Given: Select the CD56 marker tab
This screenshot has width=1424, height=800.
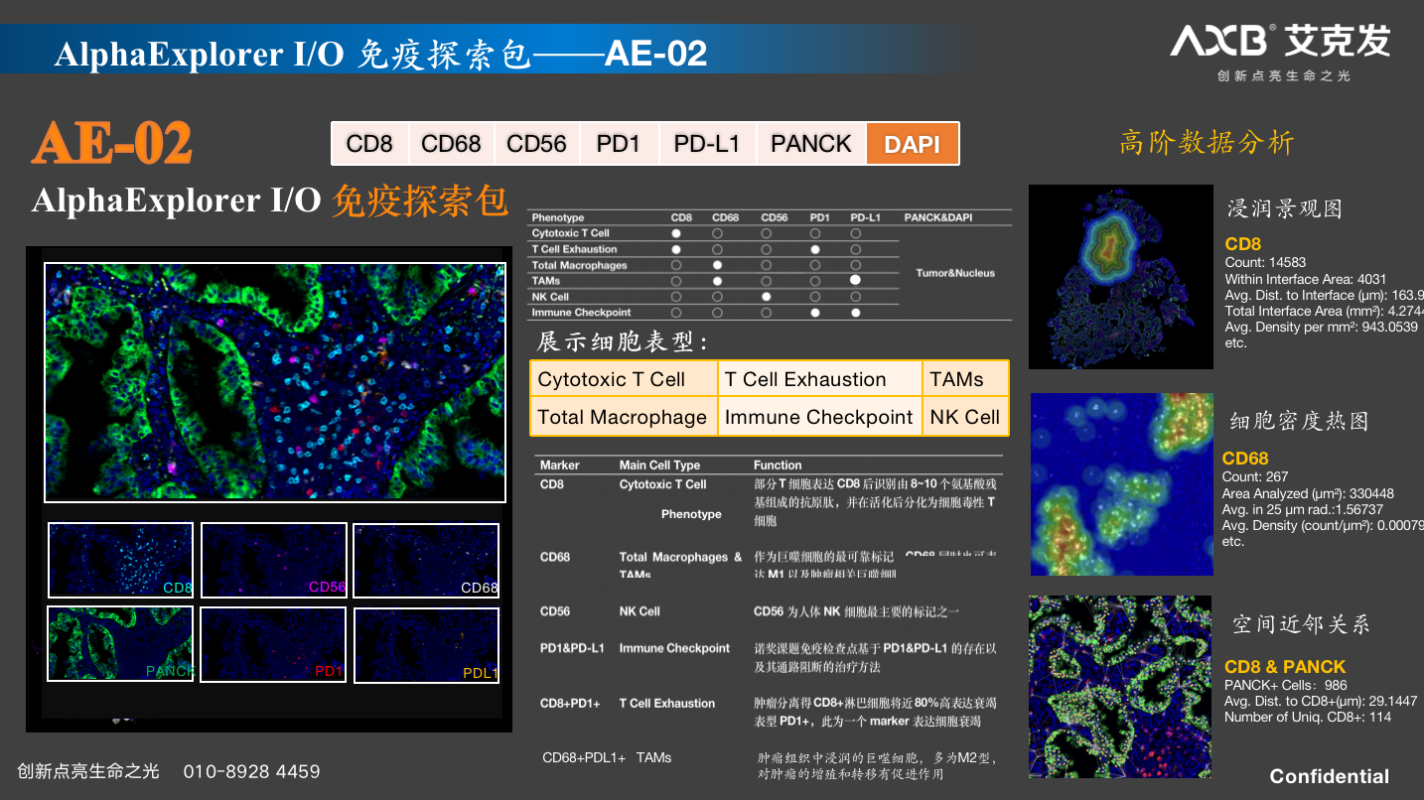Looking at the screenshot, I should [536, 144].
